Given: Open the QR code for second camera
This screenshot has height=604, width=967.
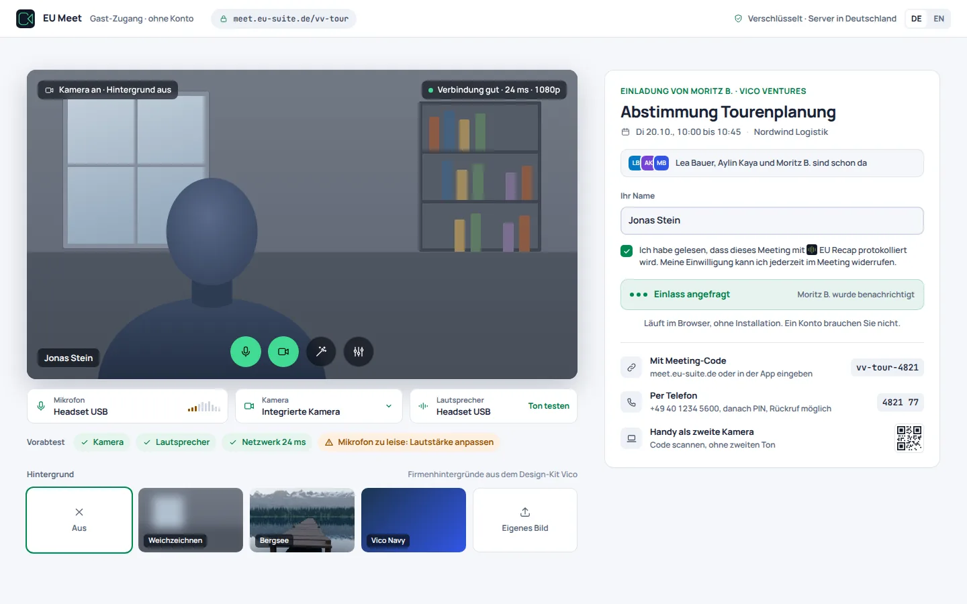Looking at the screenshot, I should pyautogui.click(x=909, y=438).
